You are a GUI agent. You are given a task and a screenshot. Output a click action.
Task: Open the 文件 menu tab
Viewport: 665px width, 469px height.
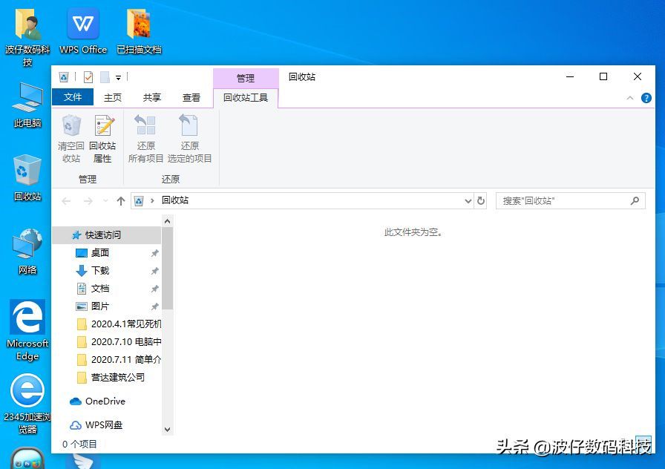pos(73,97)
